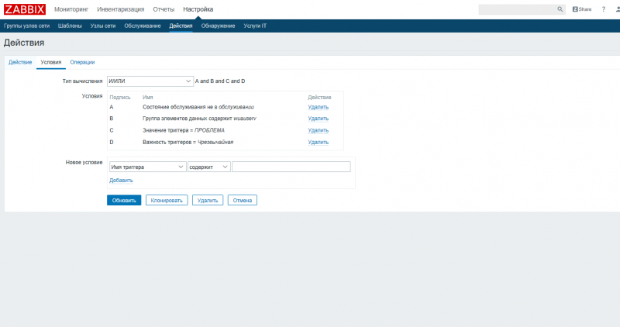The height and width of the screenshot is (327, 620).
Task: Switch to the Действие tab
Action: coord(20,62)
